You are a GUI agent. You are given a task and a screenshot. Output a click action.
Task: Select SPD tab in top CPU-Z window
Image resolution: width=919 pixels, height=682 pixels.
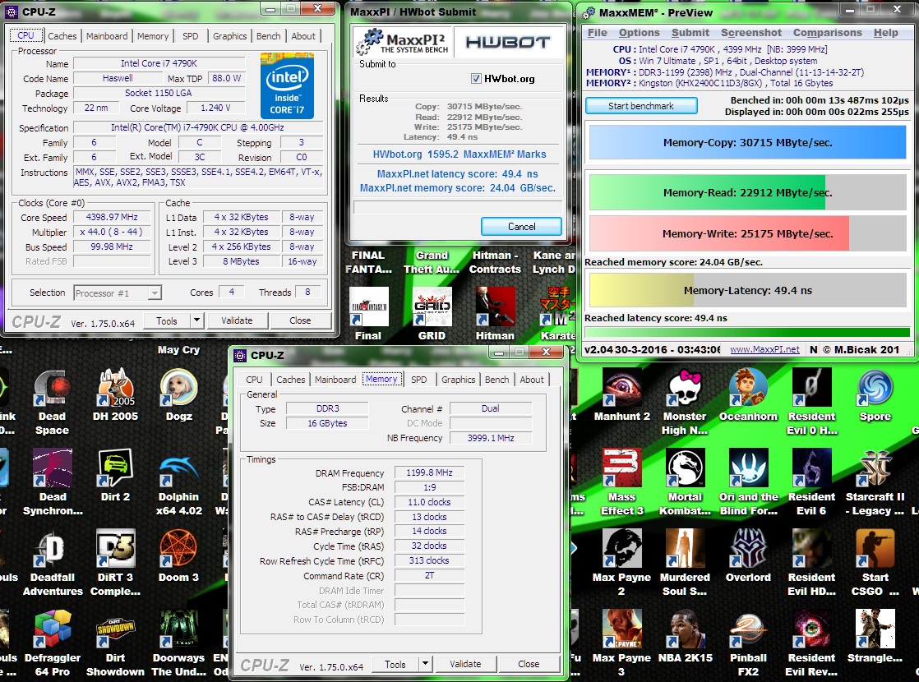(191, 35)
